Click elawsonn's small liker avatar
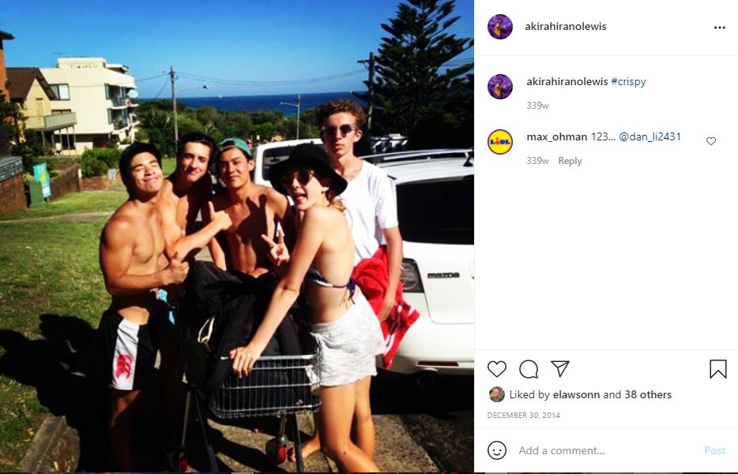The width and height of the screenshot is (738, 474). pyautogui.click(x=496, y=394)
